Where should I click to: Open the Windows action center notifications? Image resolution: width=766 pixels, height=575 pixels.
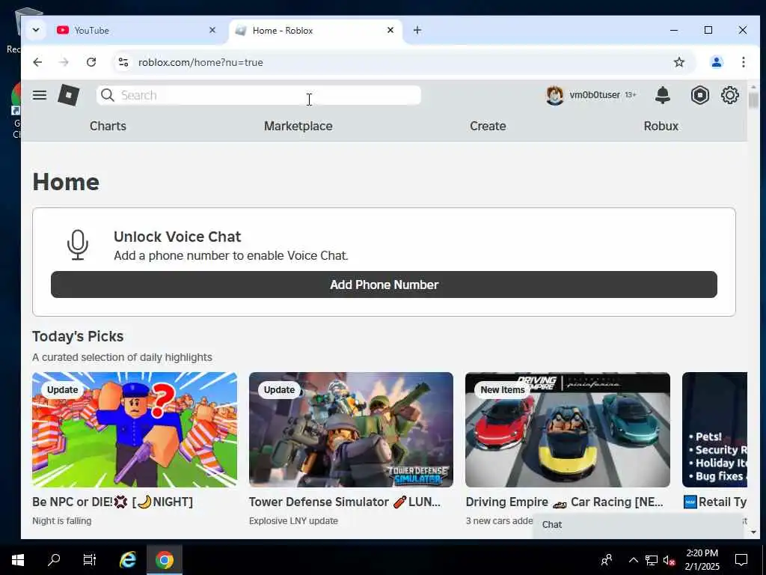(x=741, y=560)
